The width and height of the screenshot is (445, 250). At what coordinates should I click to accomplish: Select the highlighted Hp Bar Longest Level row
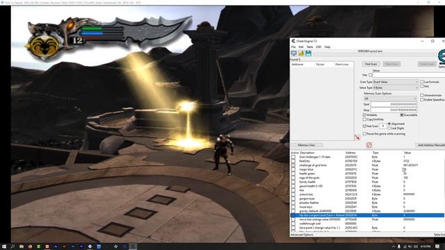(x=368, y=215)
